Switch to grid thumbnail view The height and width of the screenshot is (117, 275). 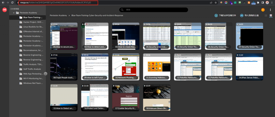click(271, 15)
